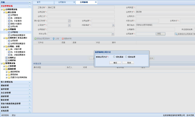Open the 信息发布 accordion section
The height and width of the screenshot is (117, 195).
16,107
